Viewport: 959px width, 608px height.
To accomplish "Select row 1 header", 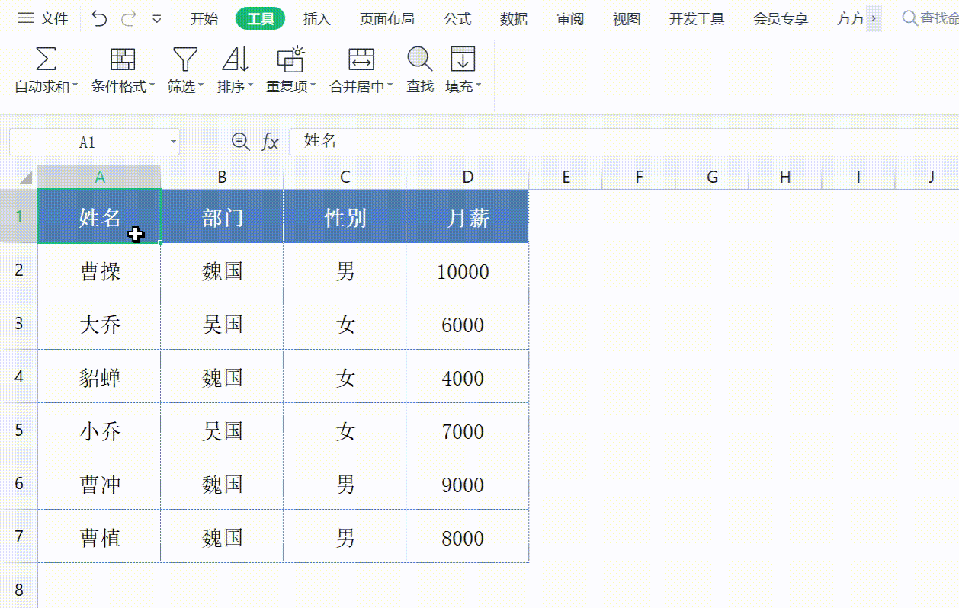I will [18, 216].
